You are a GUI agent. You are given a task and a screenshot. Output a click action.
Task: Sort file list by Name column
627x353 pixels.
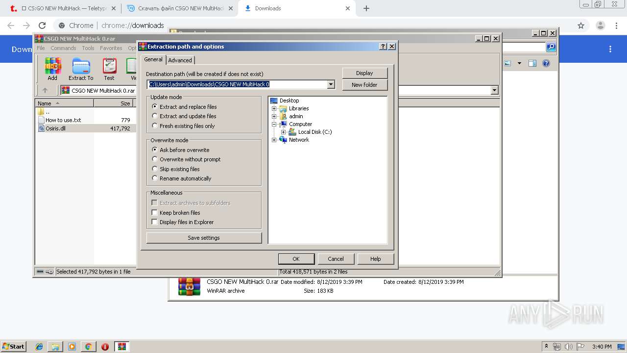coord(64,103)
